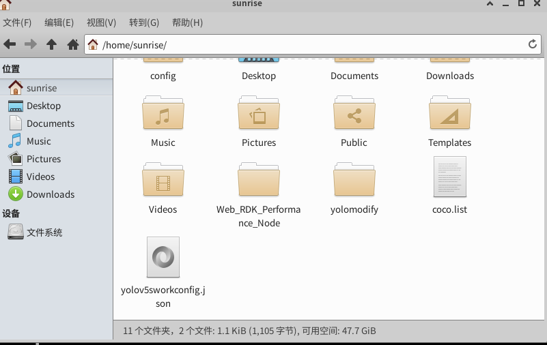Select the Music folder icon
This screenshot has height=345, width=547.
tap(163, 112)
